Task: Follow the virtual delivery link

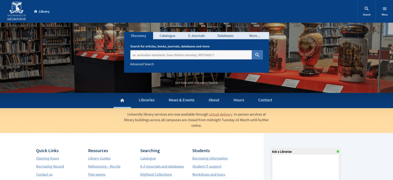Action: (220, 114)
